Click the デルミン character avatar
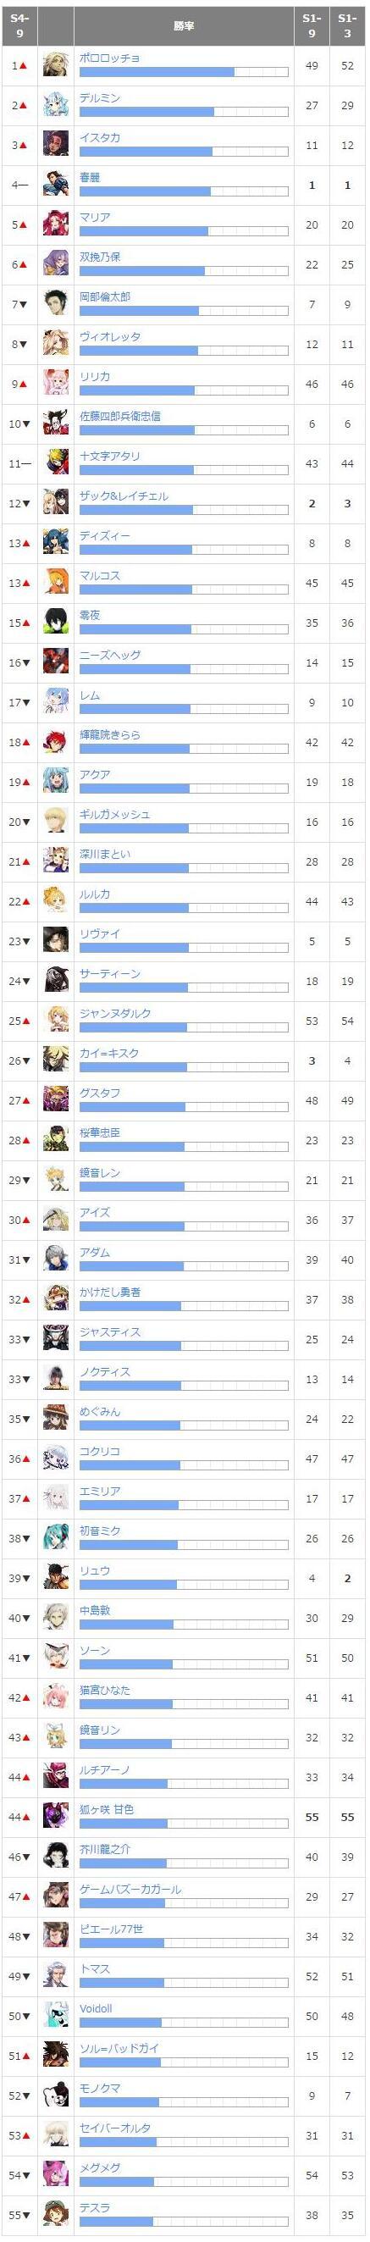Screen dimensions: 370x2242 tap(57, 105)
